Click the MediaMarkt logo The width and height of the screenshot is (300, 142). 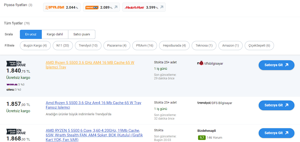point(134,7)
